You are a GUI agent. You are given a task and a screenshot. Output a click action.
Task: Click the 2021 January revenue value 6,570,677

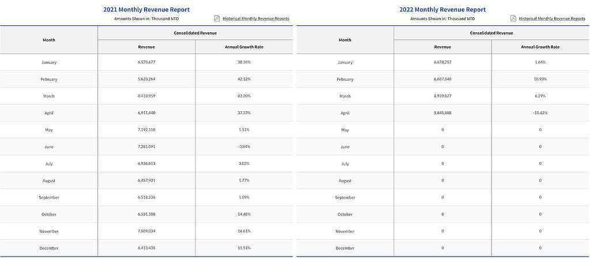coord(146,62)
